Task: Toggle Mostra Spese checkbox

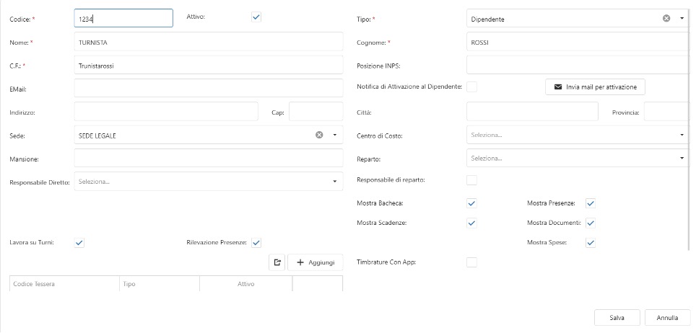Action: pos(590,243)
